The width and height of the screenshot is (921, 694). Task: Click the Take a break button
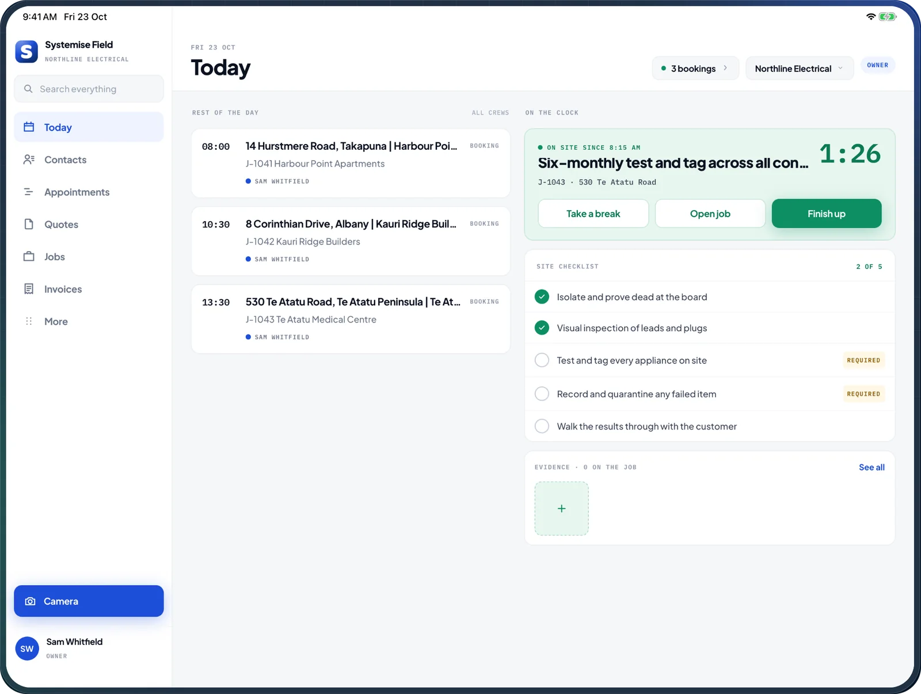(x=593, y=214)
